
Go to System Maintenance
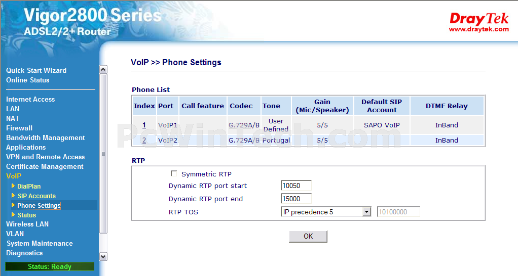pos(40,243)
